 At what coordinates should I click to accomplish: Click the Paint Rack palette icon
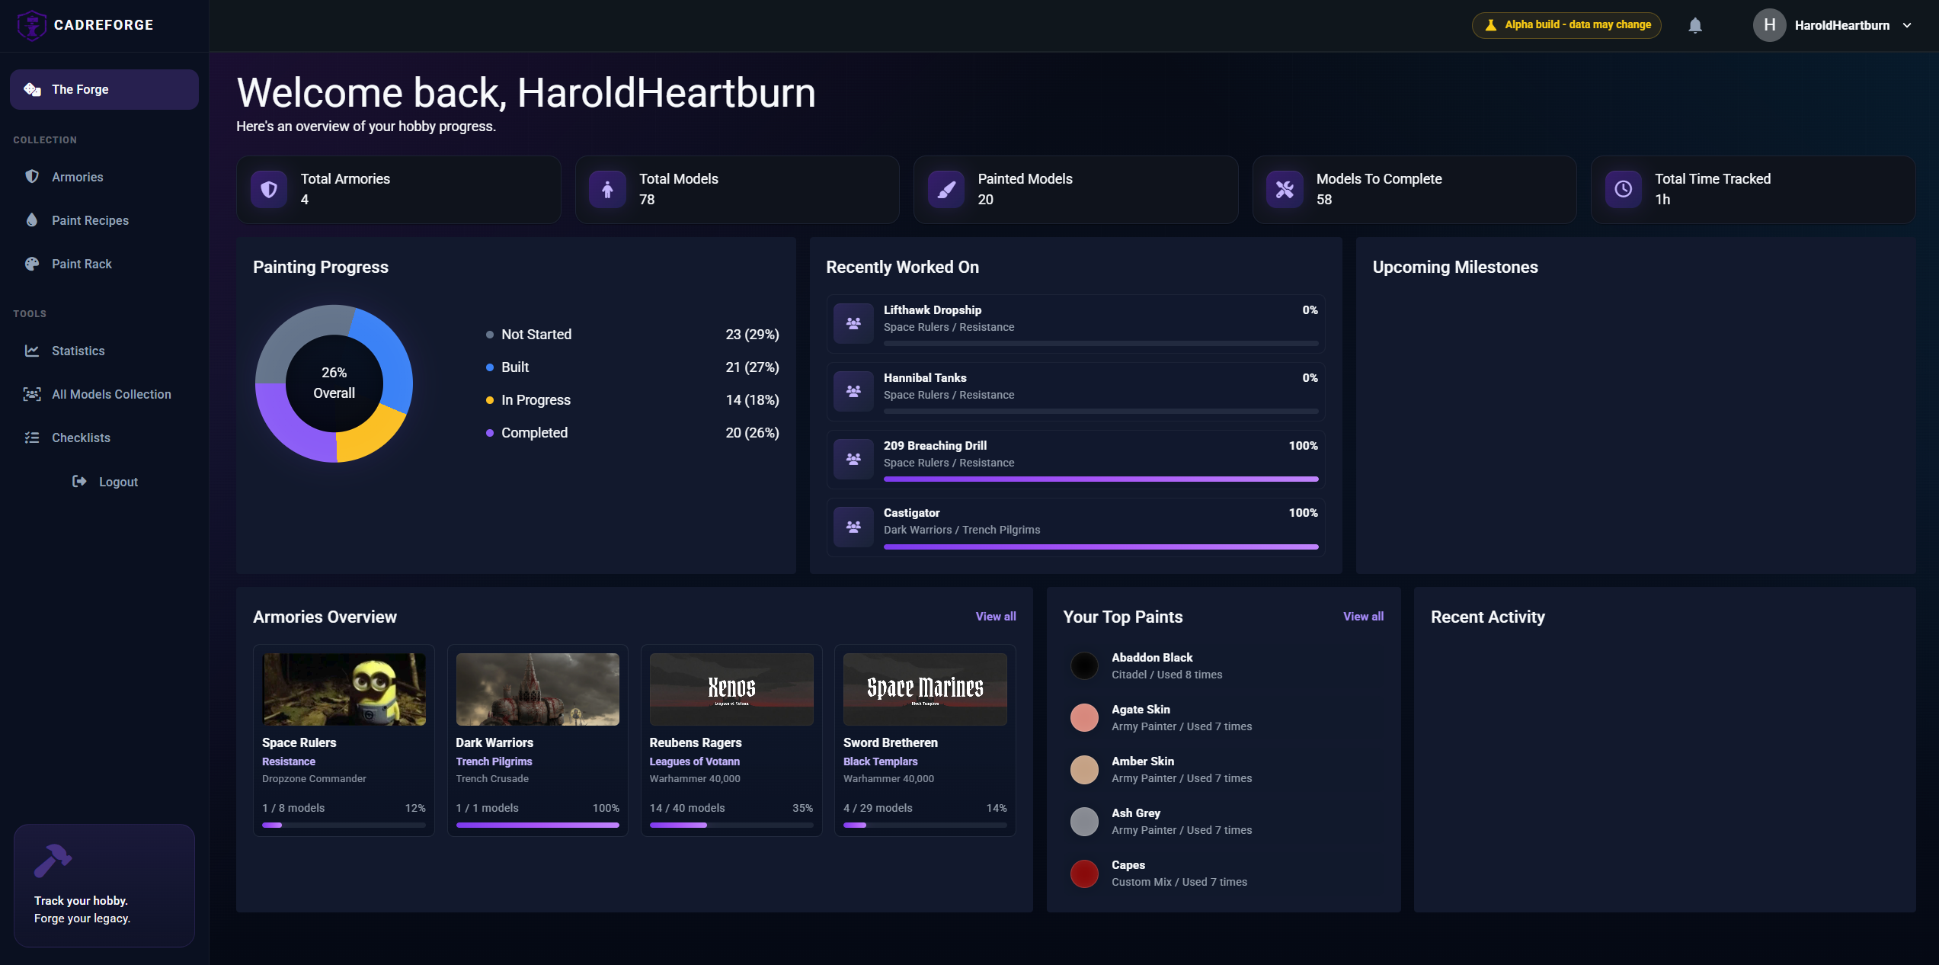(32, 264)
